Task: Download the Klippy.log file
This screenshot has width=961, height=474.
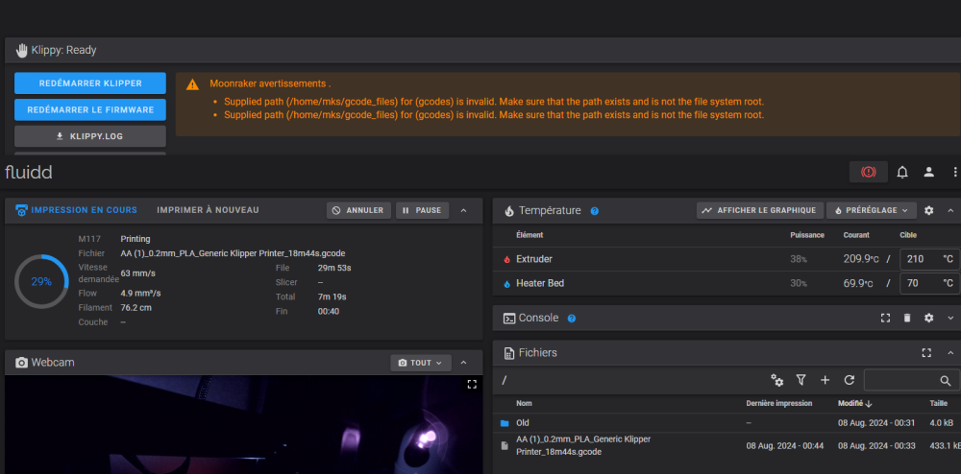Action: click(90, 136)
